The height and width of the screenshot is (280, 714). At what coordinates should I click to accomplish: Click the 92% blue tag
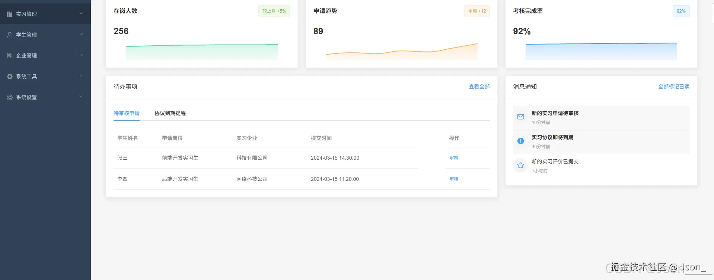681,11
